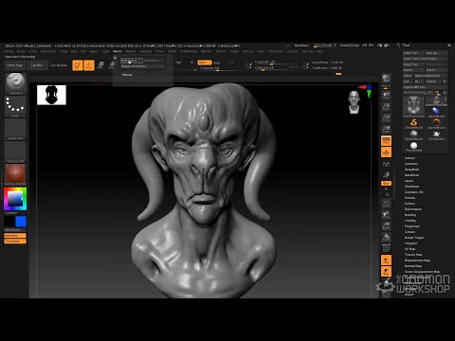The width and height of the screenshot is (455, 341).
Task: Adjust the Draw Size slider
Action: tap(277, 68)
